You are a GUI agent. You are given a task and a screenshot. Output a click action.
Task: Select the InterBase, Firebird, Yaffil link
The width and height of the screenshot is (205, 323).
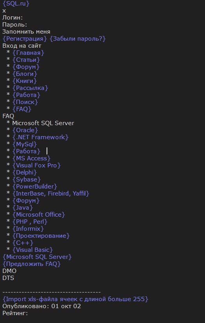pos(51,194)
